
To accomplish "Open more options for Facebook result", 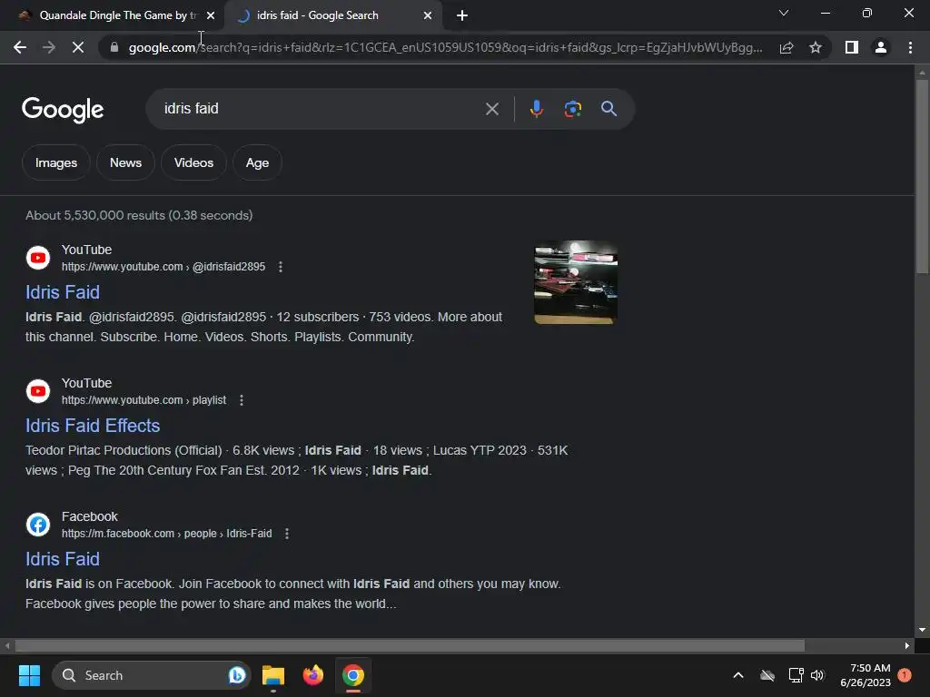I will tap(287, 534).
